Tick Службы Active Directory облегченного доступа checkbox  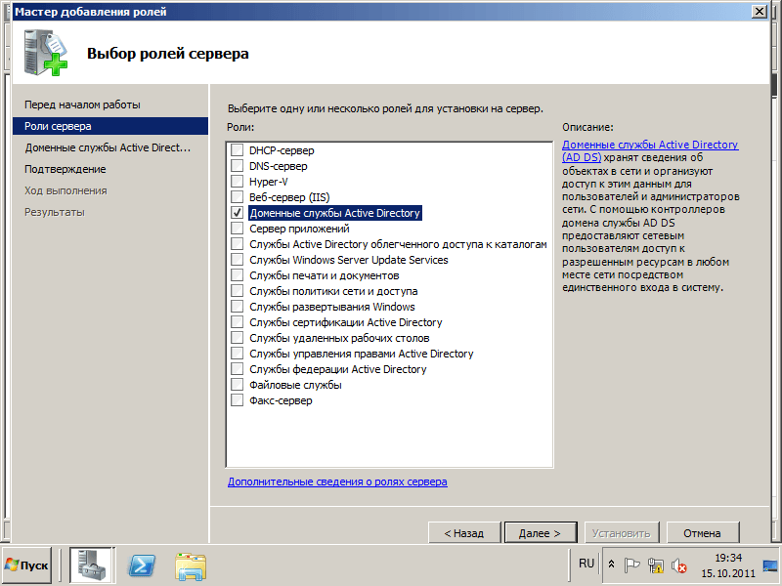pyautogui.click(x=237, y=243)
